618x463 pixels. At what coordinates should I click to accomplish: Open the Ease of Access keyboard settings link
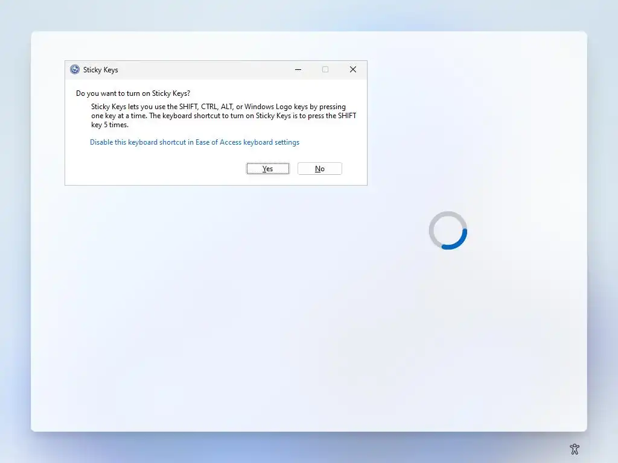(195, 142)
